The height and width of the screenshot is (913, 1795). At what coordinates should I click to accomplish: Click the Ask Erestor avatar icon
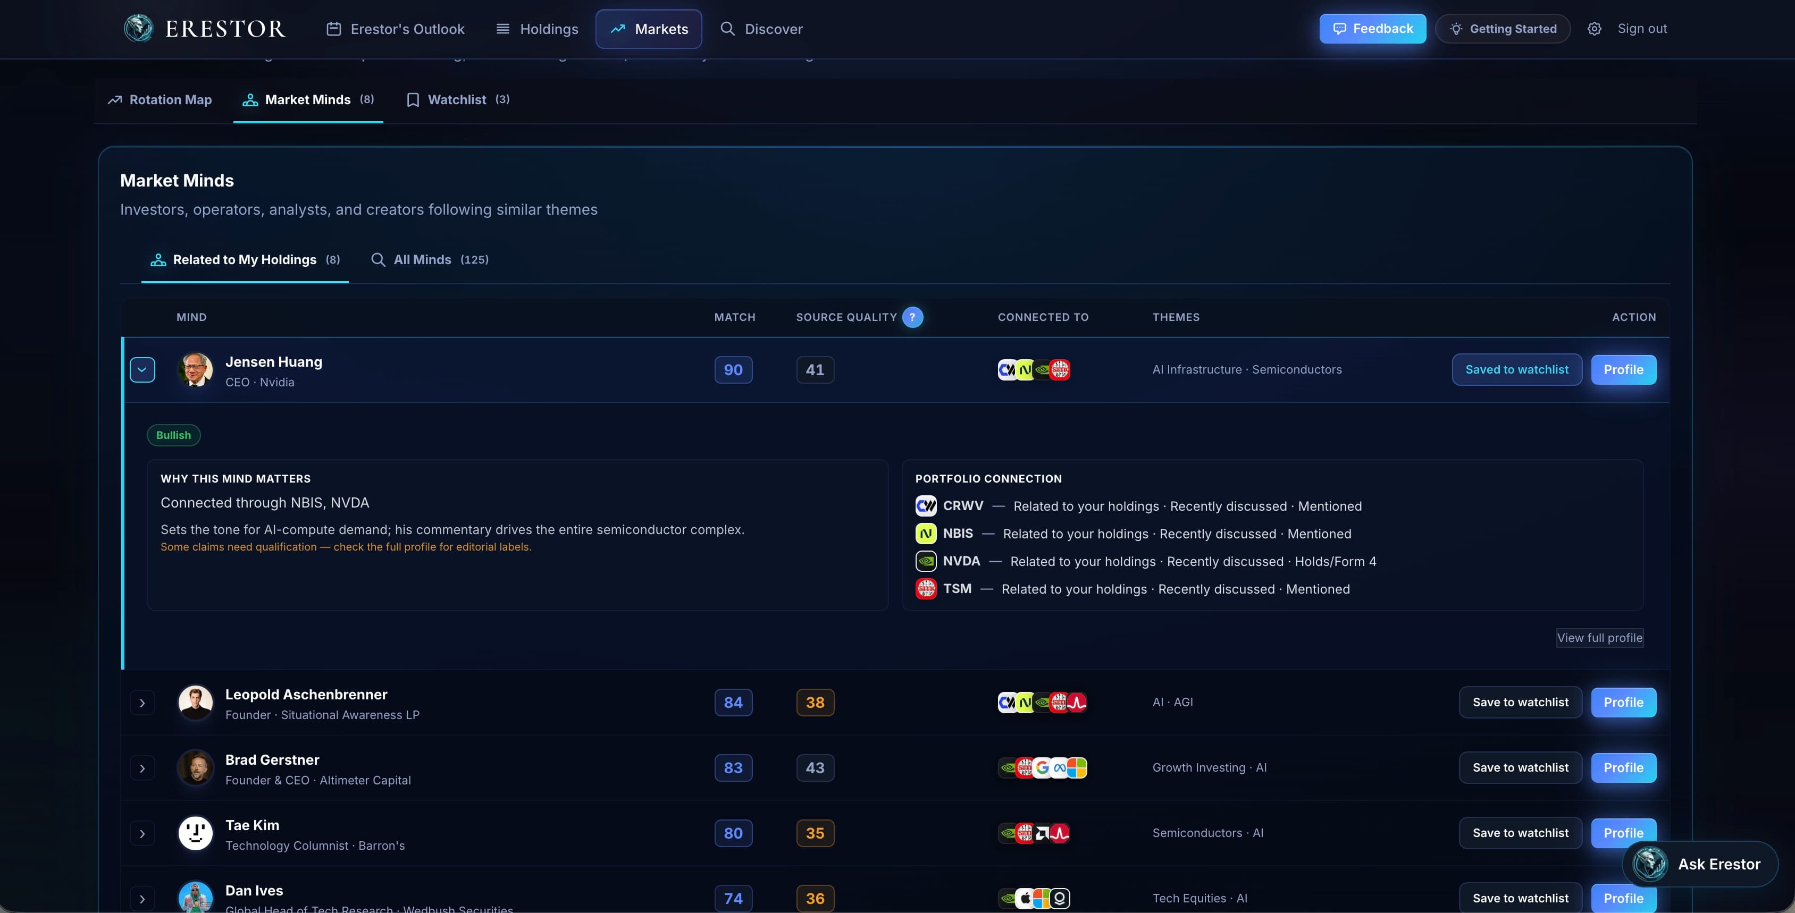pyautogui.click(x=1650, y=864)
